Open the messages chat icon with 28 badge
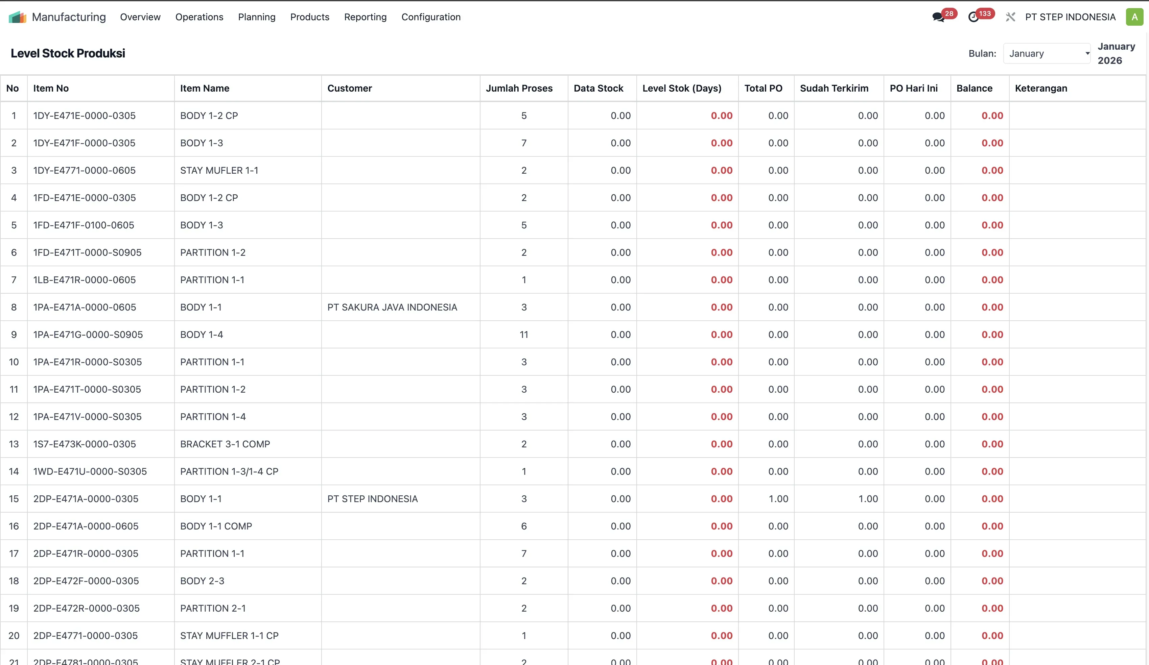Viewport: 1149px width, 665px height. point(938,17)
